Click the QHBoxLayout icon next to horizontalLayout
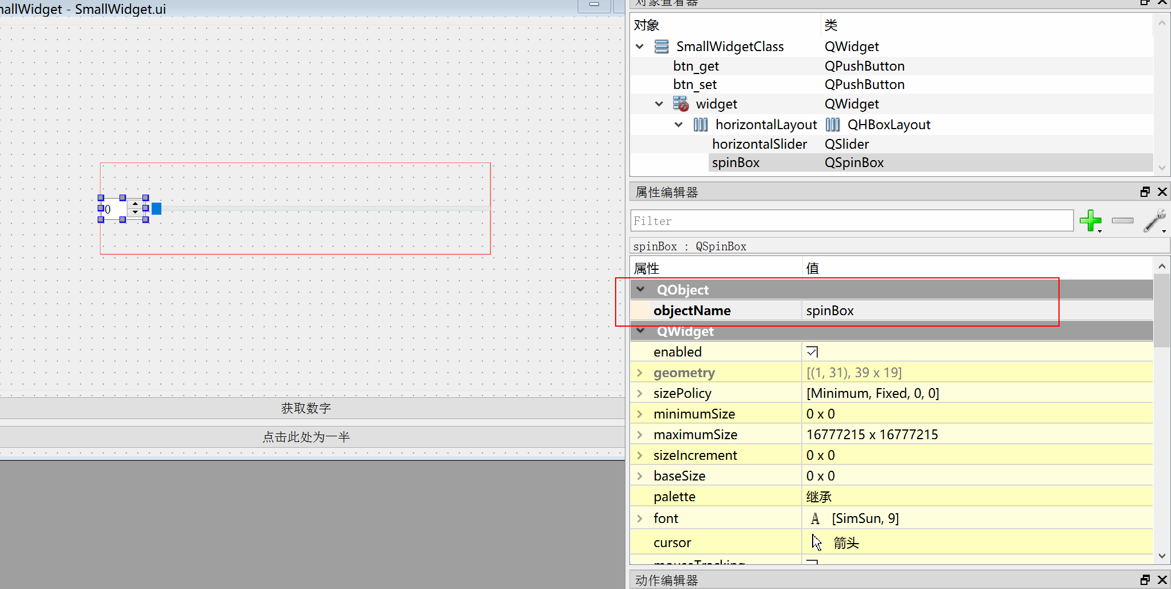1171x589 pixels. tap(833, 124)
